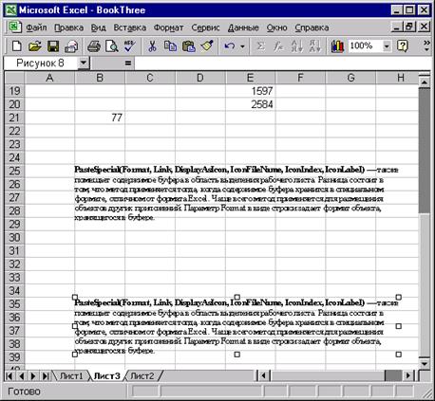Screen dimensions: 435x401
Task: Click the equals sign Edit Formula button
Action: 128,64
